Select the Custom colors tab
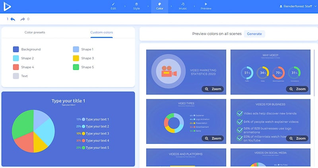The image size is (318, 168). 101,32
